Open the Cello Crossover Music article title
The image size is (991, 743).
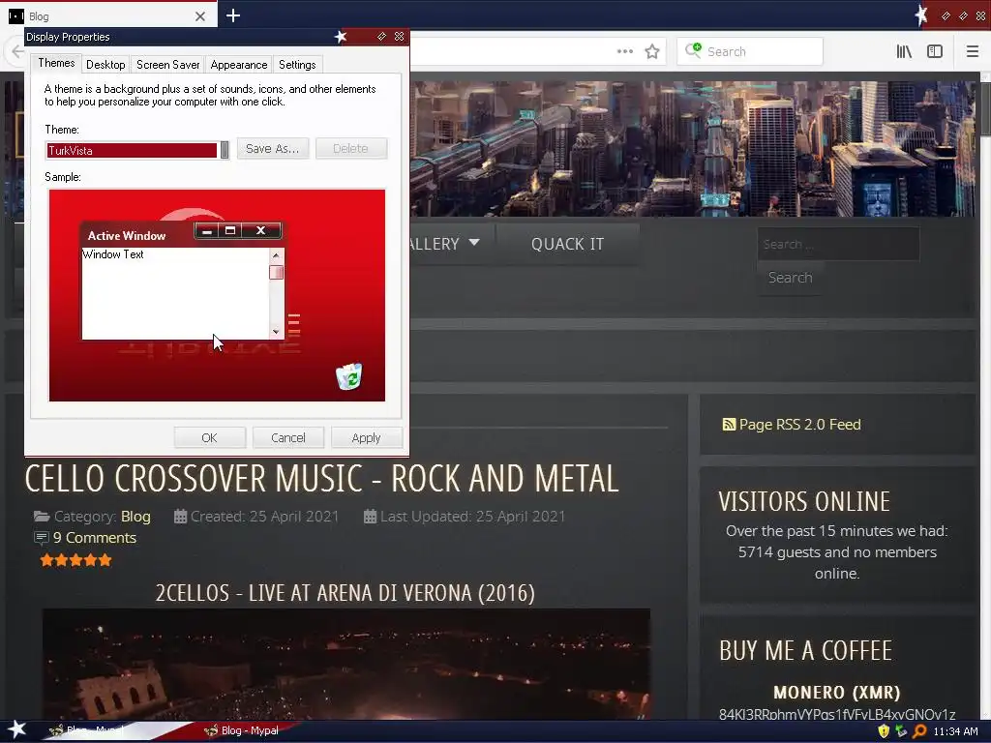click(x=321, y=478)
